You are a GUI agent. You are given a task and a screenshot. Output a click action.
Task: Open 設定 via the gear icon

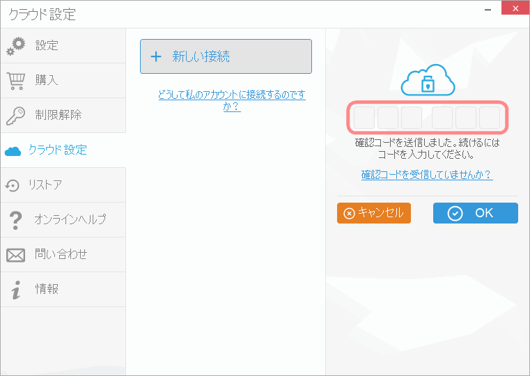(15, 46)
